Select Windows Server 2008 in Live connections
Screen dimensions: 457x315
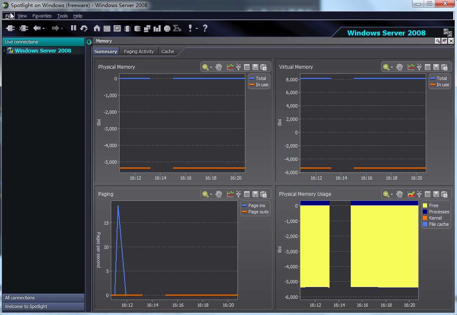click(x=43, y=51)
